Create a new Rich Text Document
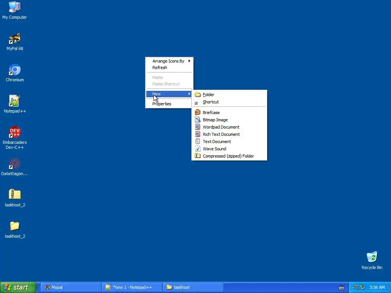The width and height of the screenshot is (391, 293). pos(229,134)
